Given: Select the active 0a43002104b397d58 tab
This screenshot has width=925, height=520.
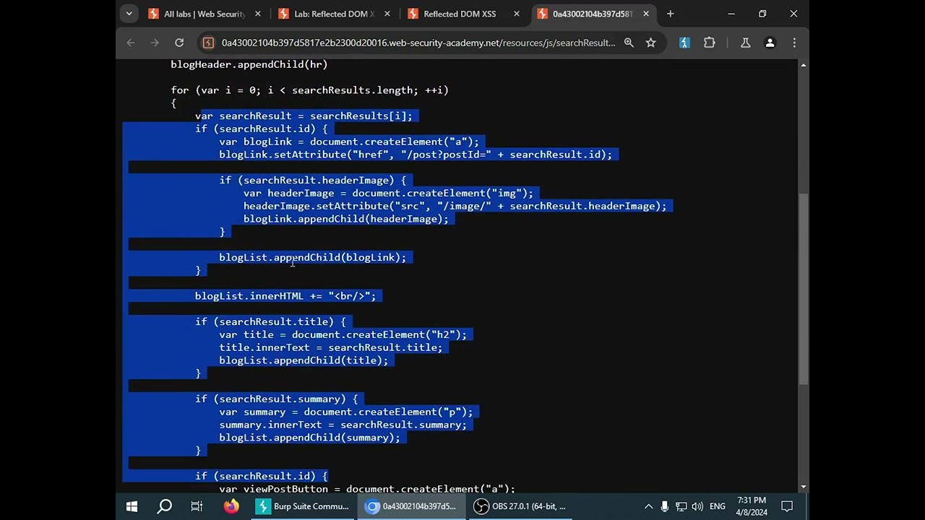Looking at the screenshot, I should [x=593, y=14].
